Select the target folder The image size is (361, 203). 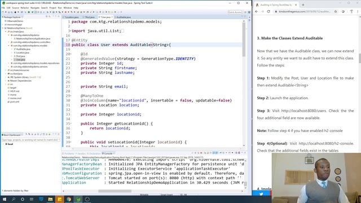[13, 88]
